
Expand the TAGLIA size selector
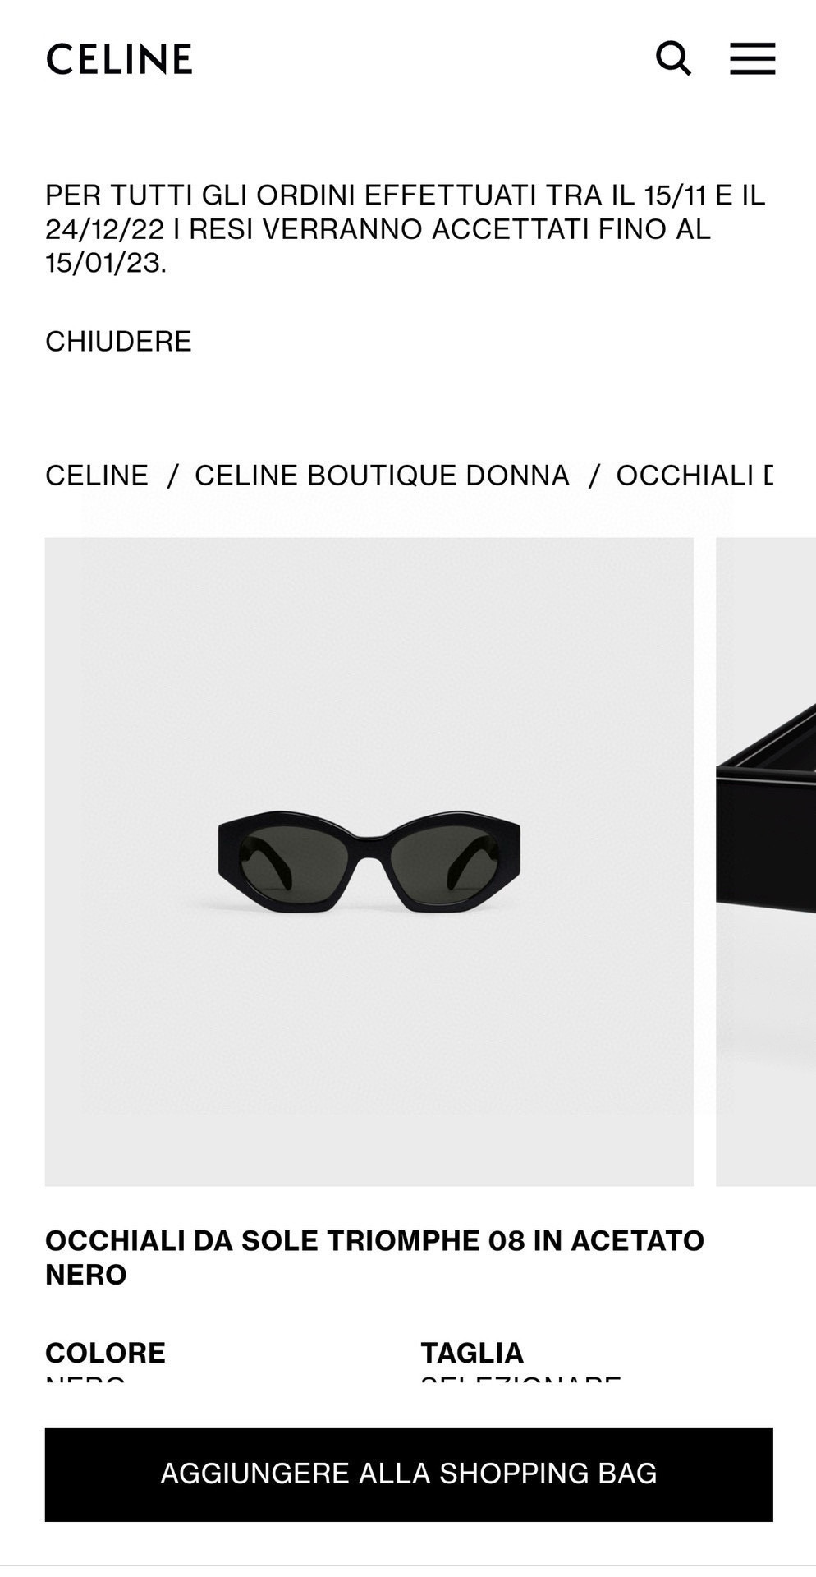472,1352
